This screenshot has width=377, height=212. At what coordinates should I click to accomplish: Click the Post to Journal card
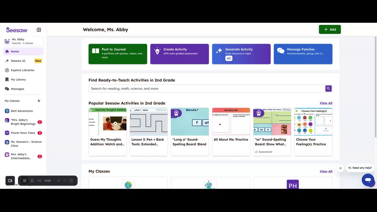118,54
